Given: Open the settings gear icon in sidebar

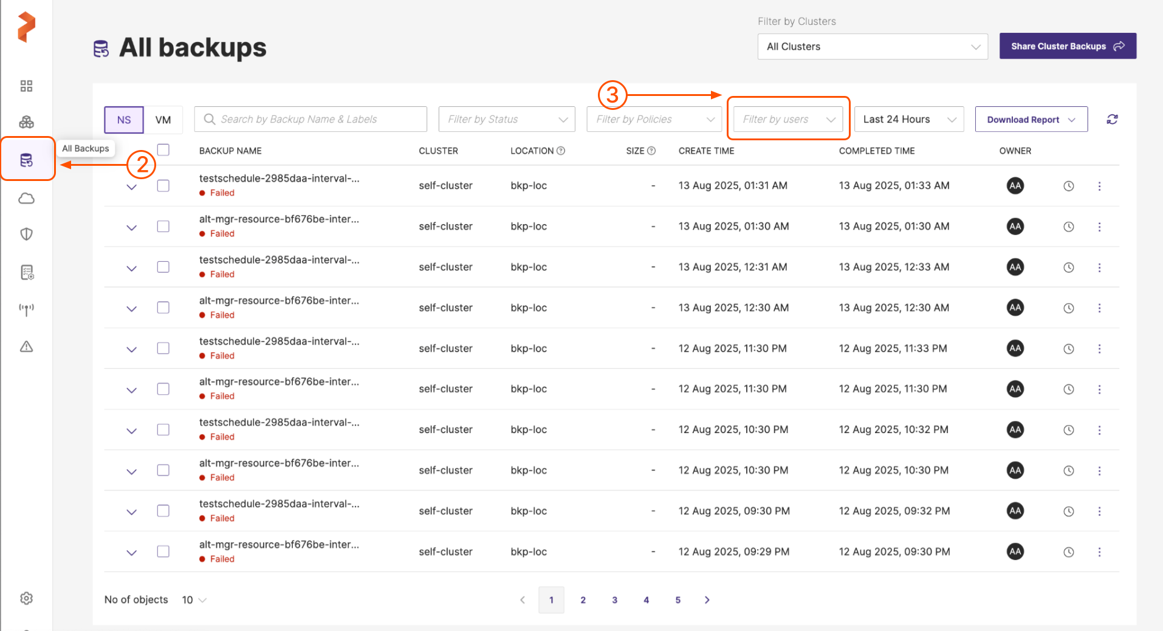Looking at the screenshot, I should tap(26, 598).
